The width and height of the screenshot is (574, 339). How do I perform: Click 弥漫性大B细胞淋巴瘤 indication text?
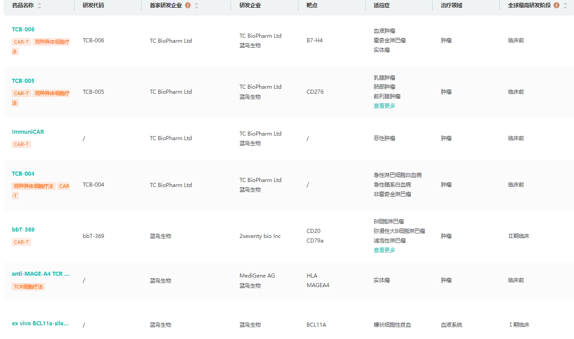pyautogui.click(x=399, y=231)
